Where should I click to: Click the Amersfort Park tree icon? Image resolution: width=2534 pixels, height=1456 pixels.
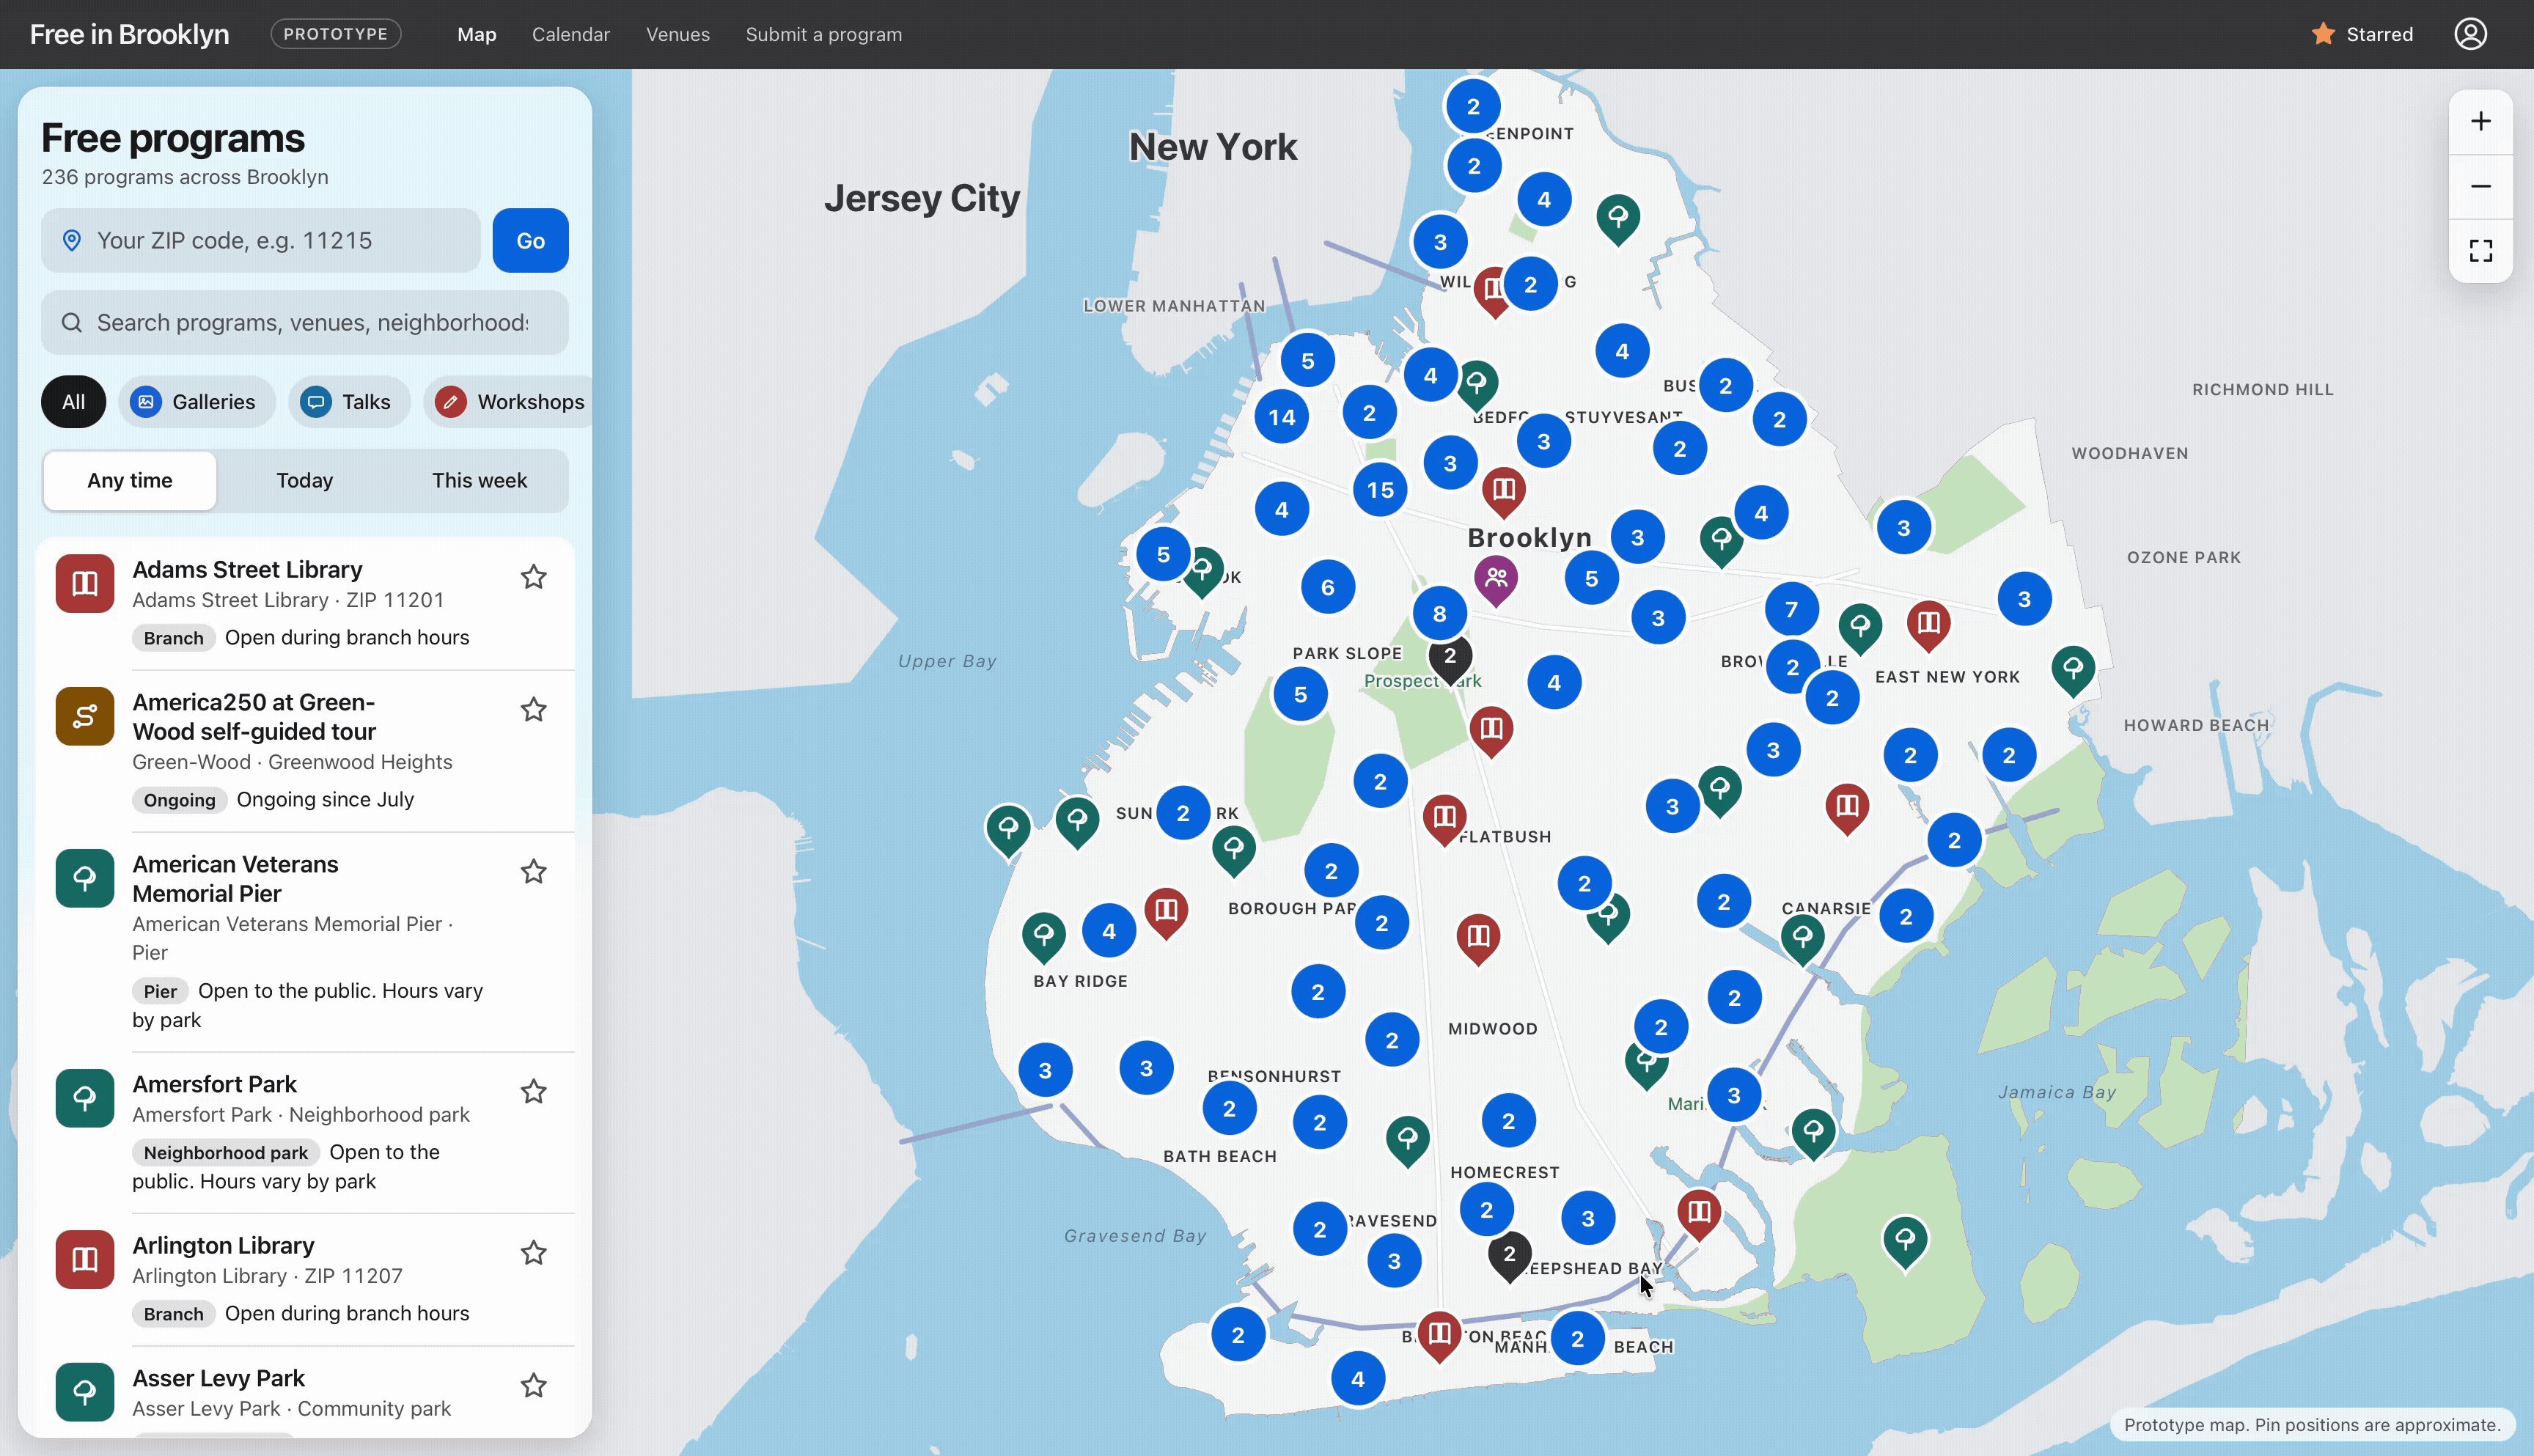pos(85,1098)
